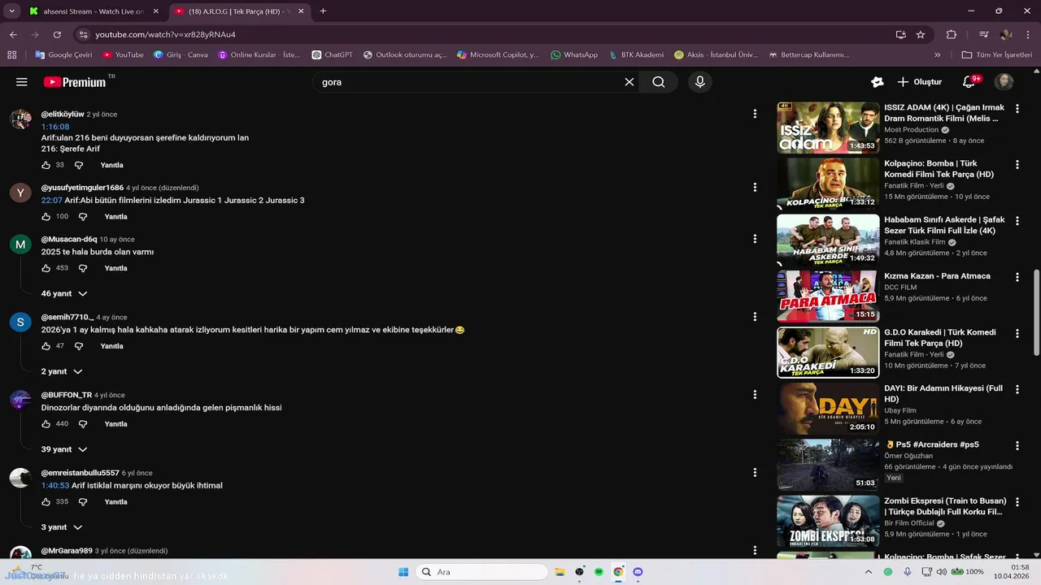Image resolution: width=1041 pixels, height=585 pixels.
Task: Like the comment by @elitköylüw
Action: [46, 165]
